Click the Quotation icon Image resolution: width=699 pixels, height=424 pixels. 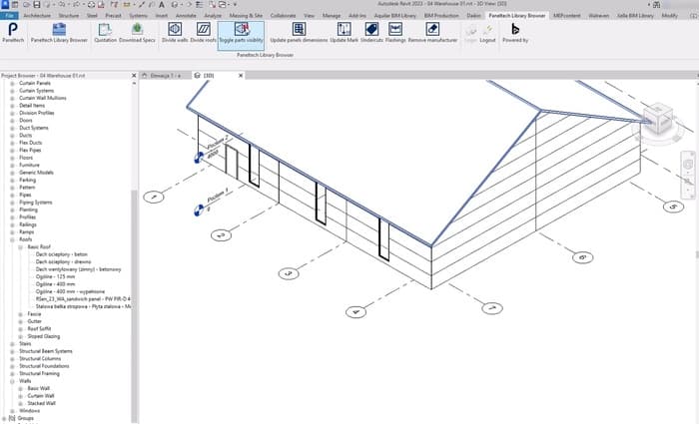click(x=105, y=30)
